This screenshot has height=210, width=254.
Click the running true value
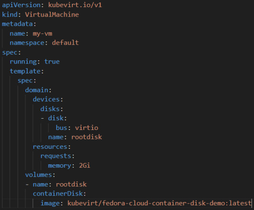click(52, 62)
